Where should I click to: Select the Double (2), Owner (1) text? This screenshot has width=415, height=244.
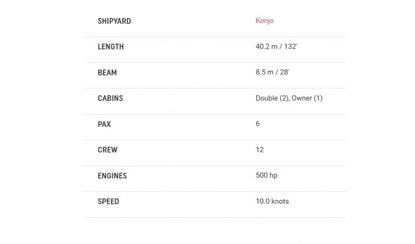[289, 98]
